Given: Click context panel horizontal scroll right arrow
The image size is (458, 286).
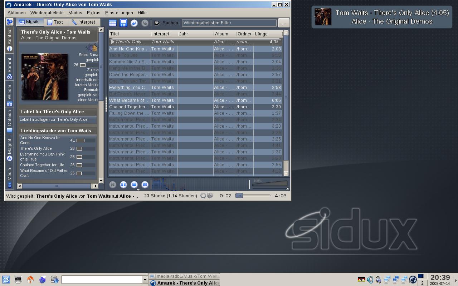Looking at the screenshot, I should pyautogui.click(x=95, y=186).
